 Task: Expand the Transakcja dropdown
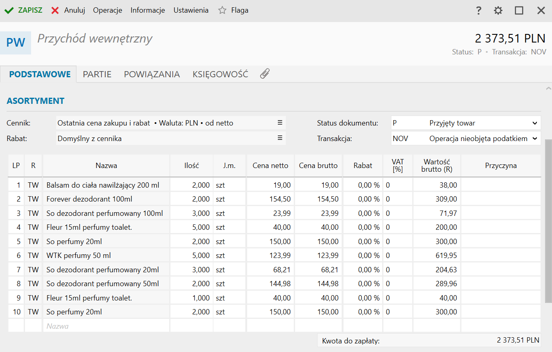pos(534,139)
